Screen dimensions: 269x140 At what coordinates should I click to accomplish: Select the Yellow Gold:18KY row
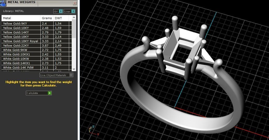37,37
